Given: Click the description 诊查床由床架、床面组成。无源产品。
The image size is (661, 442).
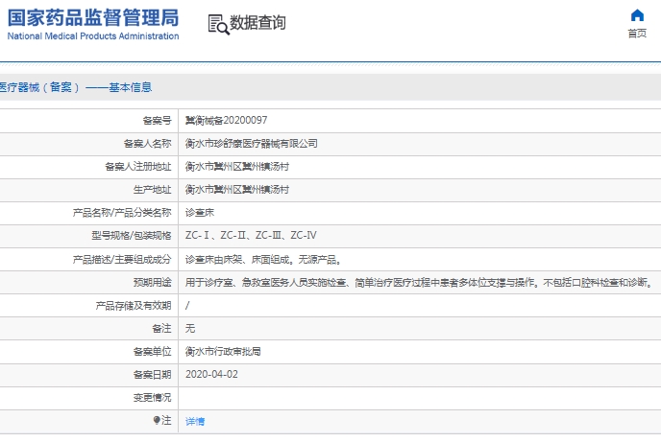Looking at the screenshot, I should pos(263,260).
